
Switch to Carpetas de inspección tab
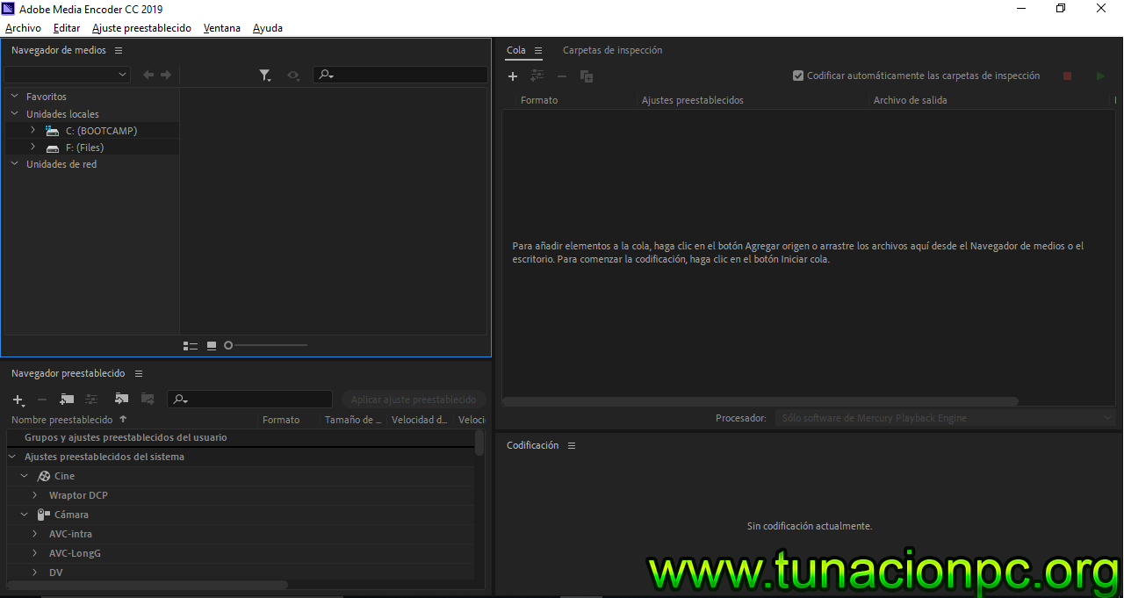click(613, 51)
